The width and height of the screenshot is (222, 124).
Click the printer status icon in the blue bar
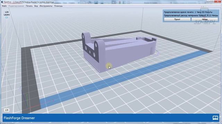click(x=215, y=118)
